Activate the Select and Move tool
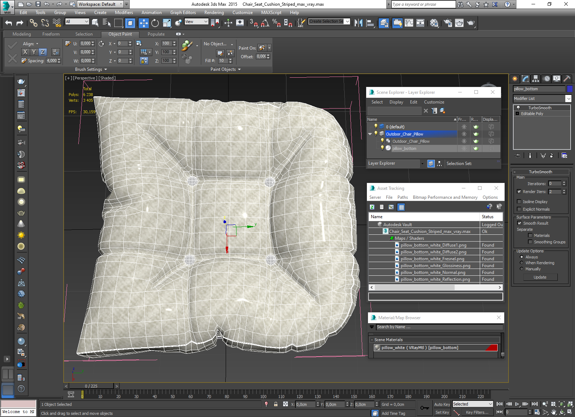Image resolution: width=575 pixels, height=417 pixels. pyautogui.click(x=143, y=23)
